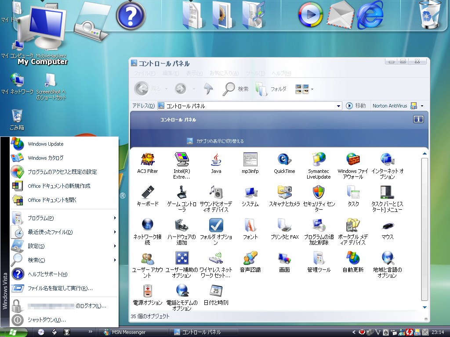Open the ツール(T) menu

(255, 73)
